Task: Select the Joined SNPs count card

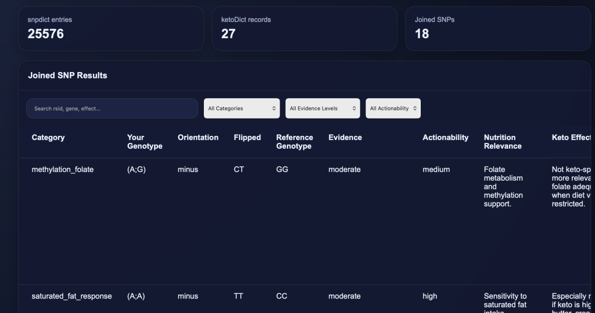Action: pos(497,28)
